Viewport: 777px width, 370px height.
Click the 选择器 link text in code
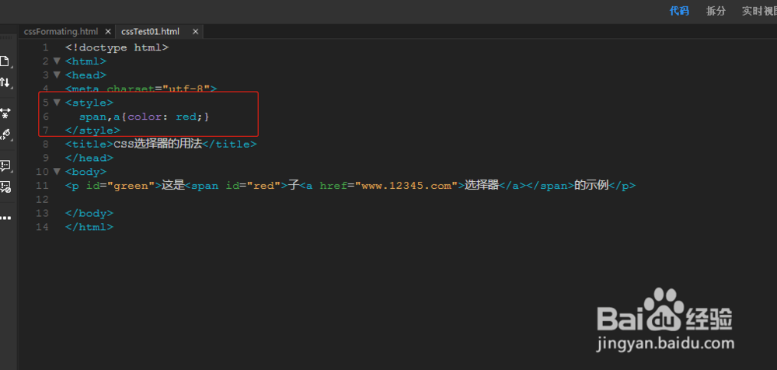coord(481,186)
